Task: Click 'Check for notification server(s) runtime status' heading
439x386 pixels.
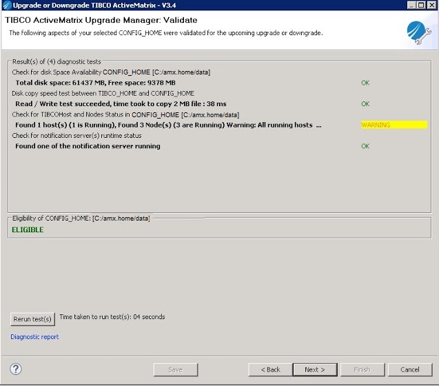Action: click(76, 136)
